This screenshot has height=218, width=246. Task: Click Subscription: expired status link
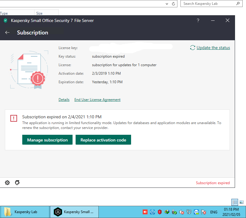point(213,183)
